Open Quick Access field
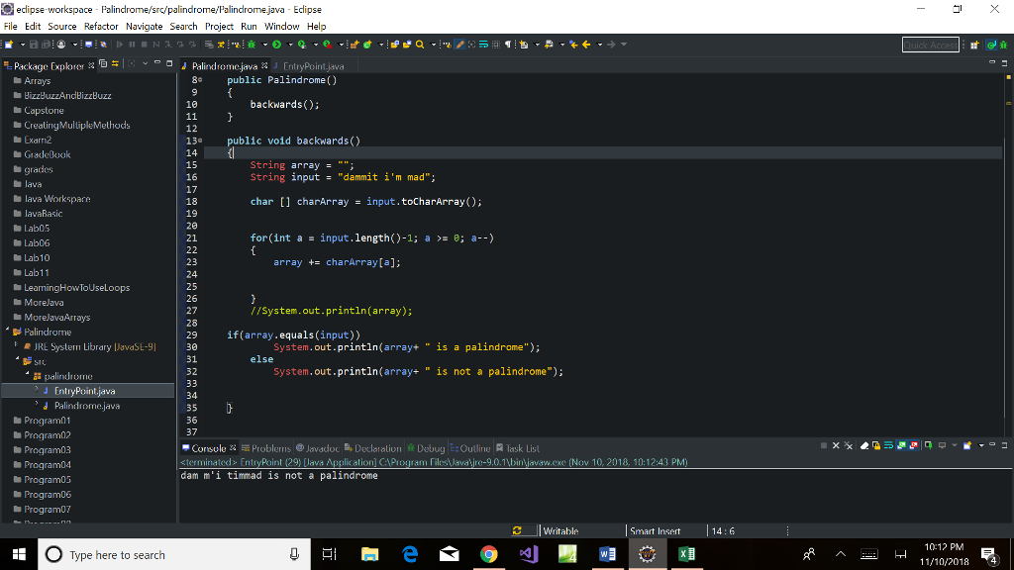1014x570 pixels. point(930,44)
